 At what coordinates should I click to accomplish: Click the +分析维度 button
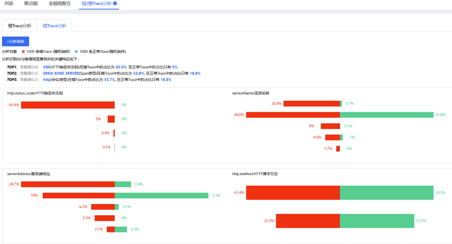coord(15,42)
